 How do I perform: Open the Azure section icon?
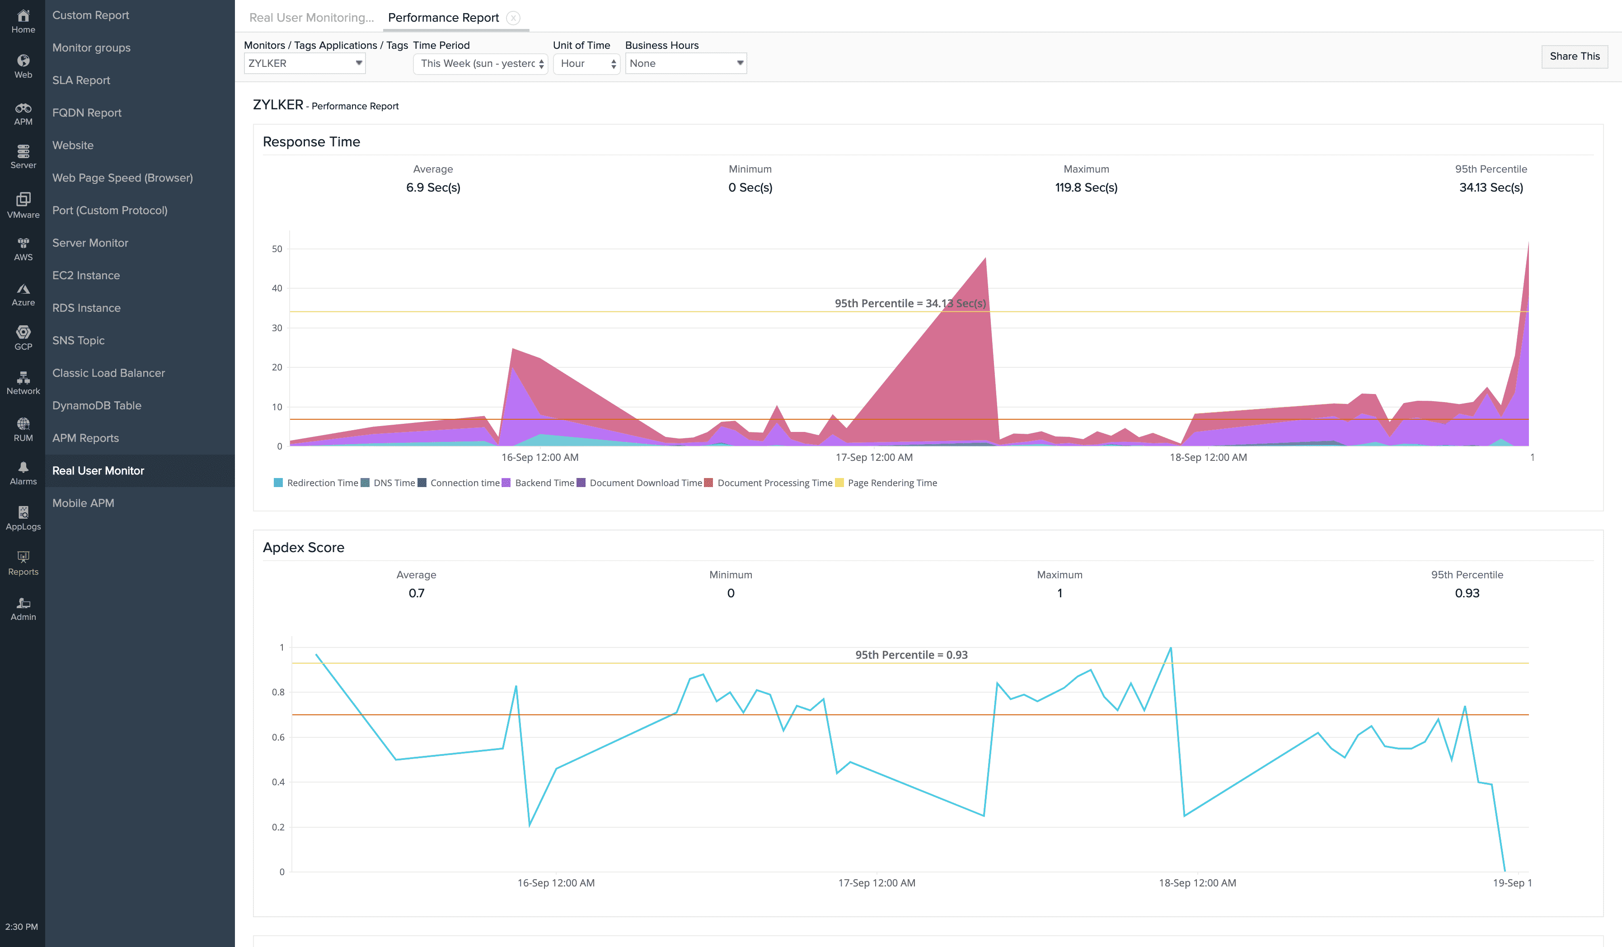(23, 294)
